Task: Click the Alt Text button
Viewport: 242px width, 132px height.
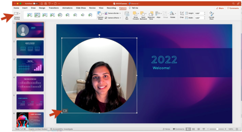Action: (x=127, y=15)
